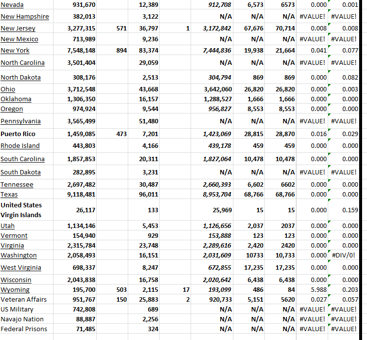
Task: Click the Veteran Affairs row label
Action: (24, 299)
